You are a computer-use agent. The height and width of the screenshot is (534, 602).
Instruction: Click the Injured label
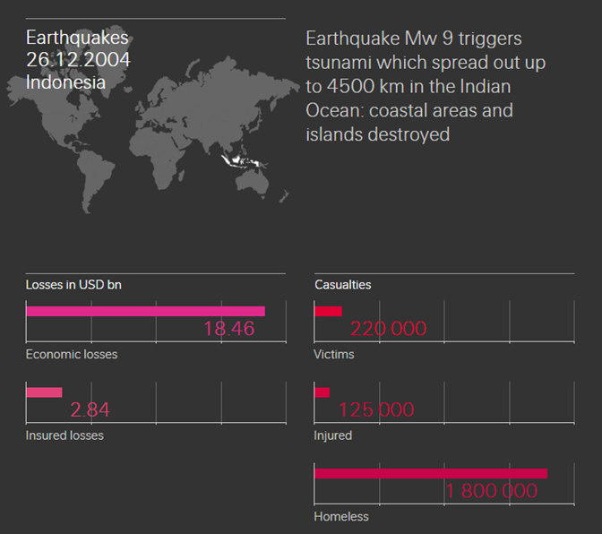pyautogui.click(x=333, y=435)
